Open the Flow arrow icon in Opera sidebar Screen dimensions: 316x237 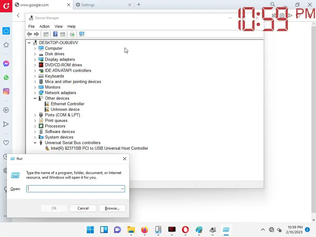[x=6, y=124]
